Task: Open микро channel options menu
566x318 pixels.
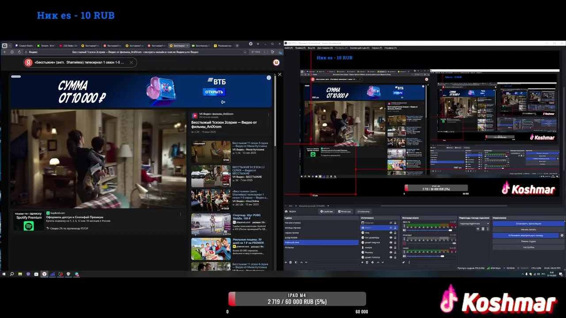Action: point(404,252)
